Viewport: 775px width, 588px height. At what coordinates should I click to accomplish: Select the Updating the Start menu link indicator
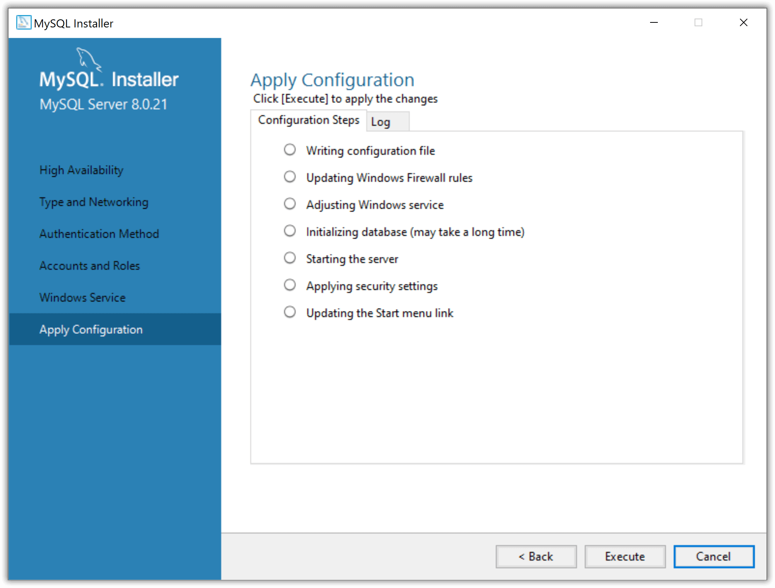290,312
